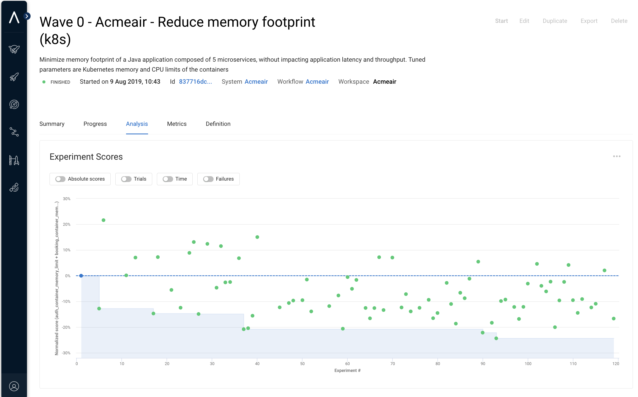The image size is (638, 397).
Task: Click the Duplicate button
Action: tap(555, 21)
